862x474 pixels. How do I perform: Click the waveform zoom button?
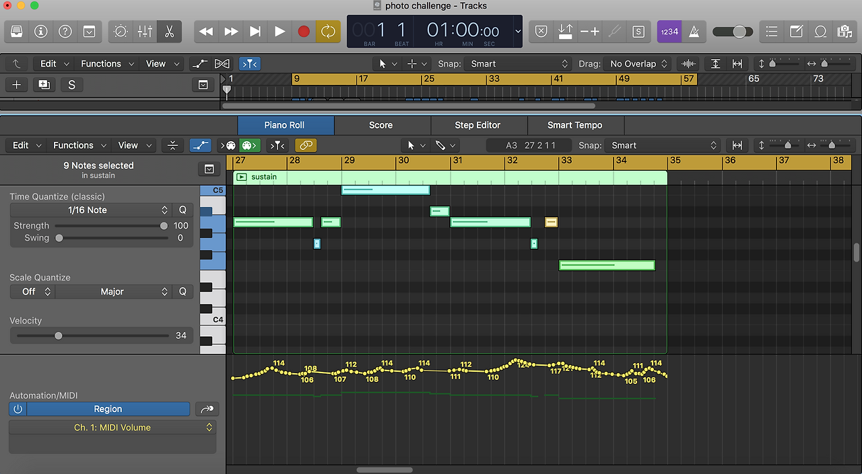coord(688,64)
